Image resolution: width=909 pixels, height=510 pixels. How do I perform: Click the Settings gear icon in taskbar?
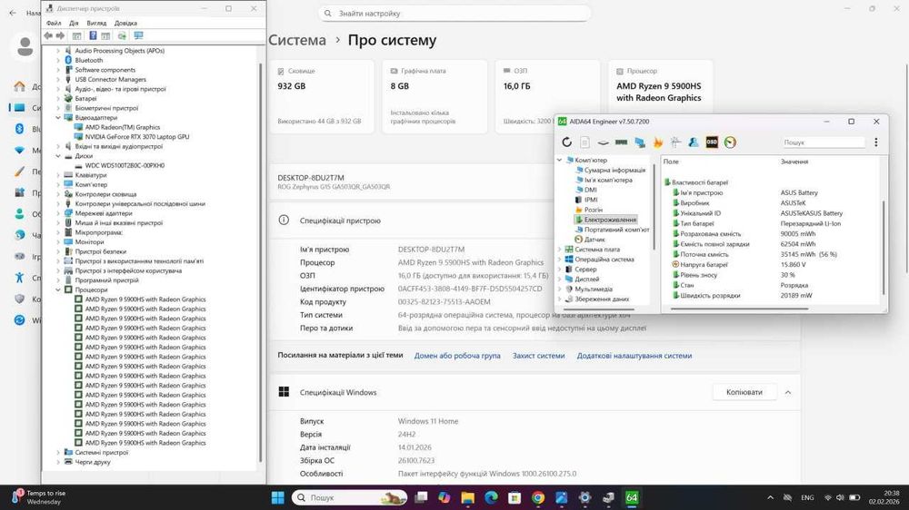click(584, 497)
